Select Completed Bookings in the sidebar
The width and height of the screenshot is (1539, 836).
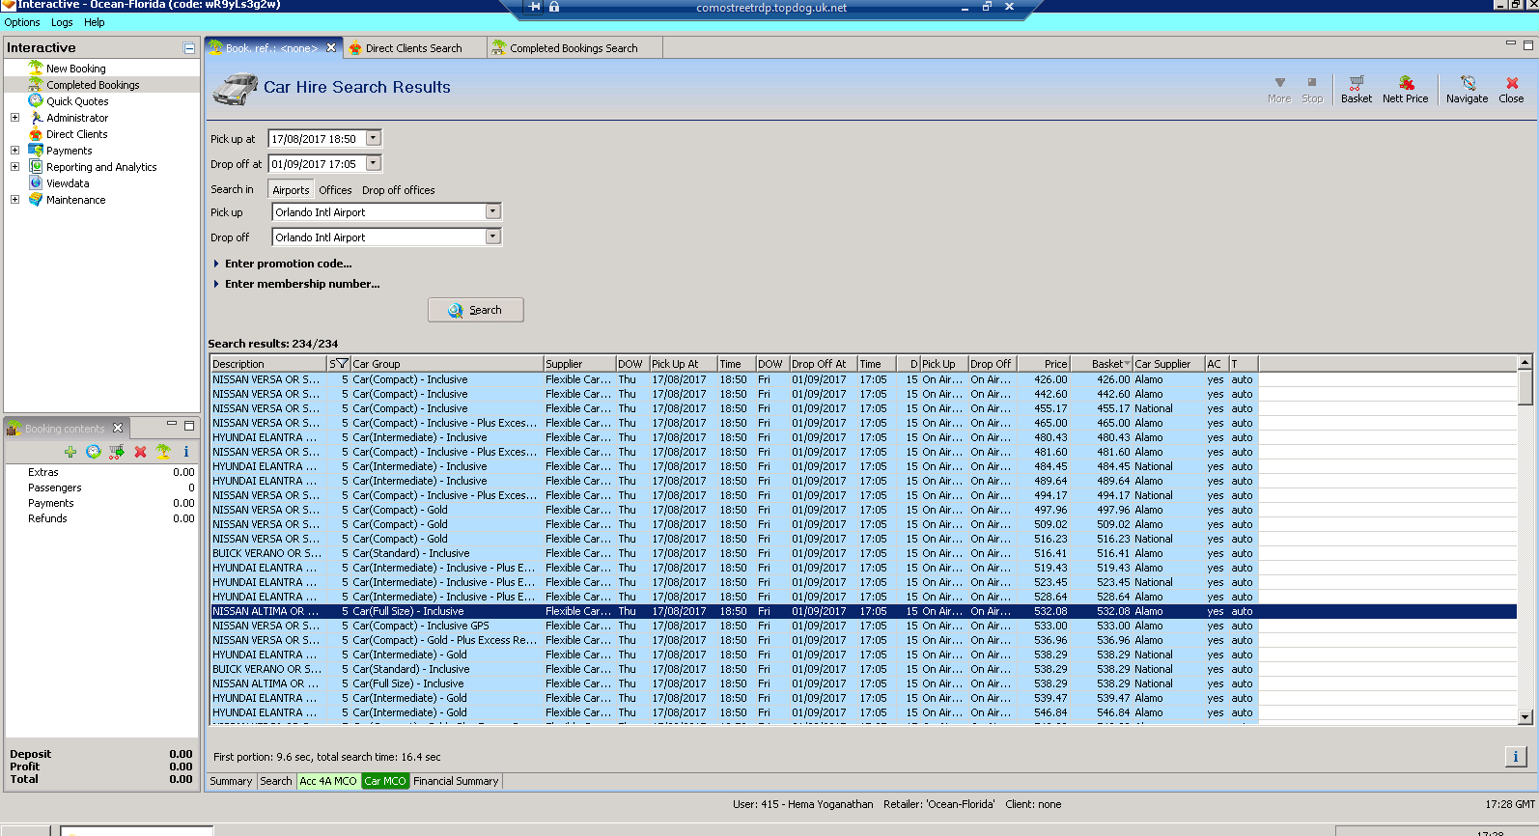(x=93, y=85)
